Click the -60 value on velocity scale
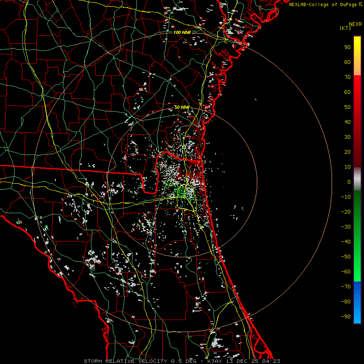364x364 pixels. [346, 272]
